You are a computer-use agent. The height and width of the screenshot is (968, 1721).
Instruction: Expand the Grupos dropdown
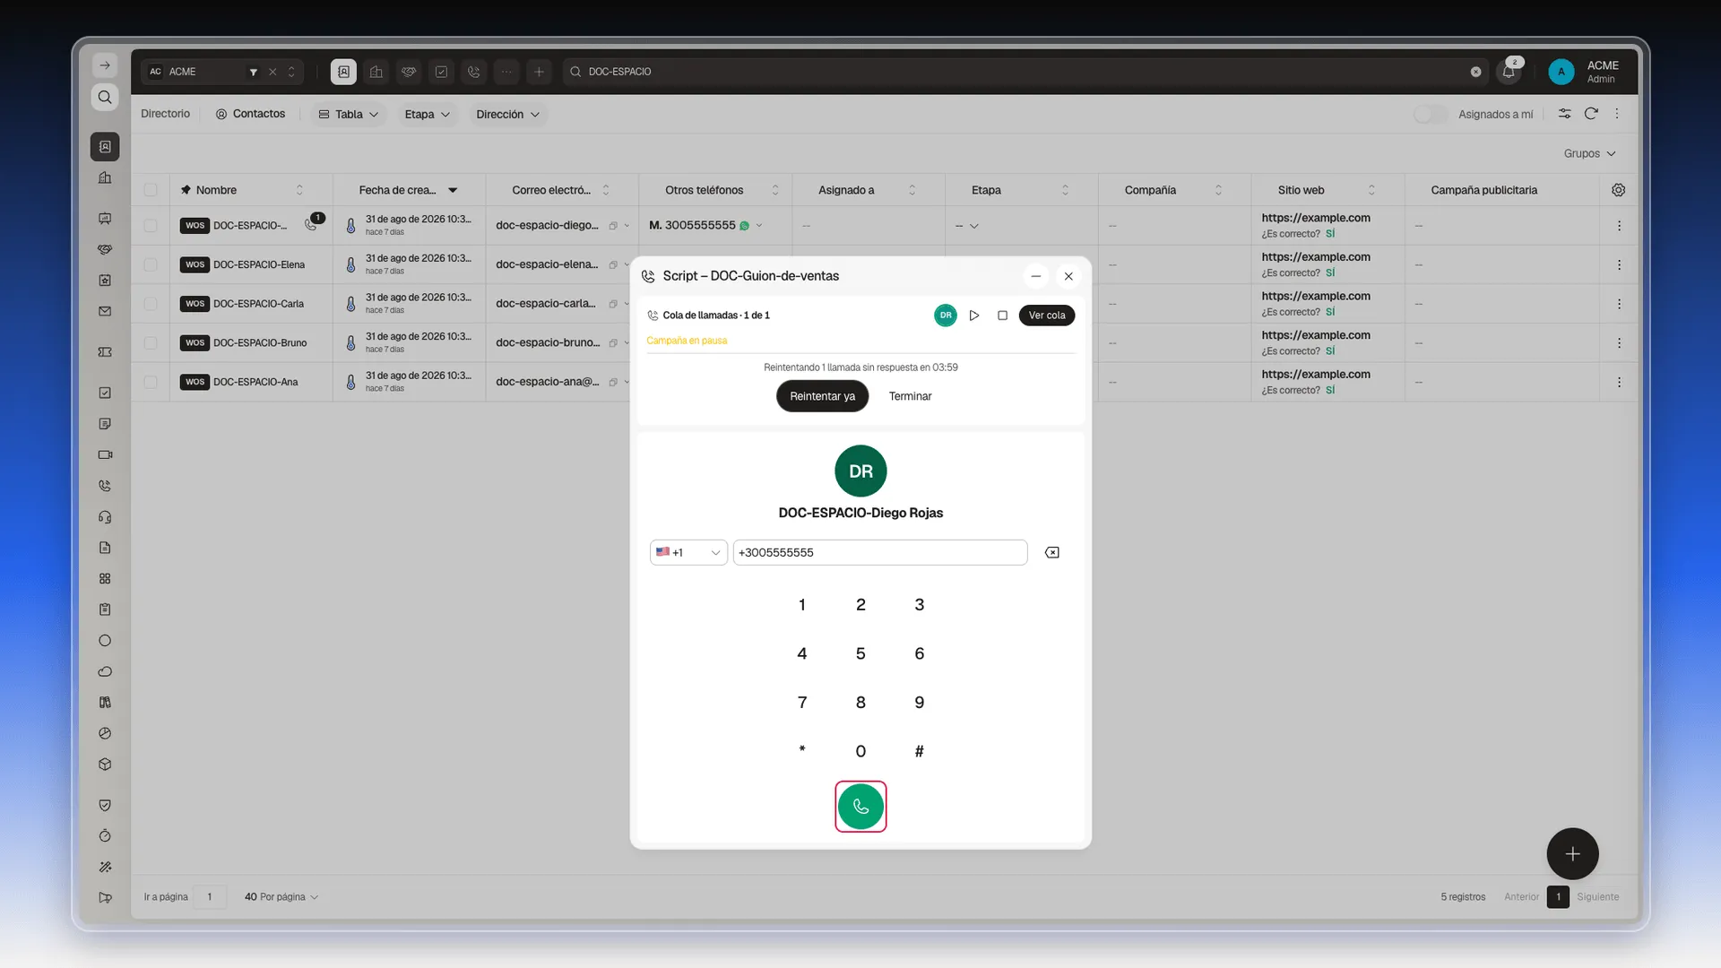click(x=1589, y=154)
